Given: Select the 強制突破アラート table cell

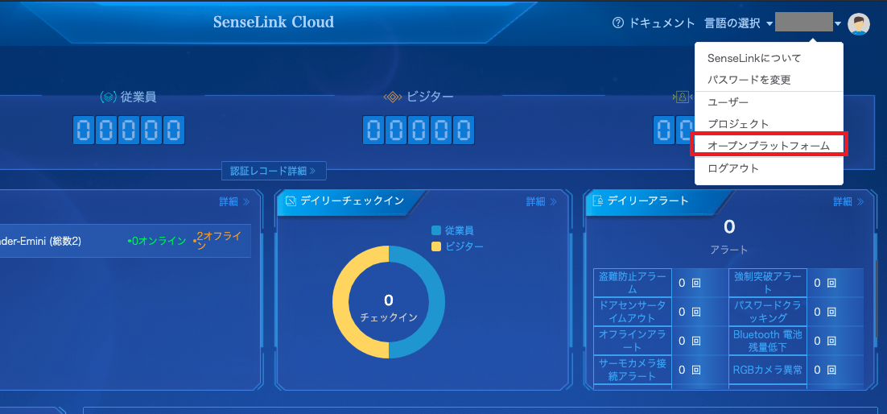Looking at the screenshot, I should coord(768,282).
